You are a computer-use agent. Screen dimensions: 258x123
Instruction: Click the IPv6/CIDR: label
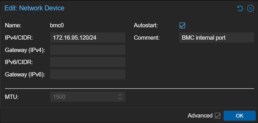(19, 62)
